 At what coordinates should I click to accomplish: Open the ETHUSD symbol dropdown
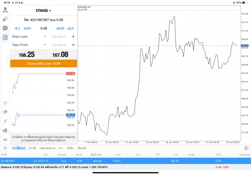pyautogui.click(x=44, y=11)
